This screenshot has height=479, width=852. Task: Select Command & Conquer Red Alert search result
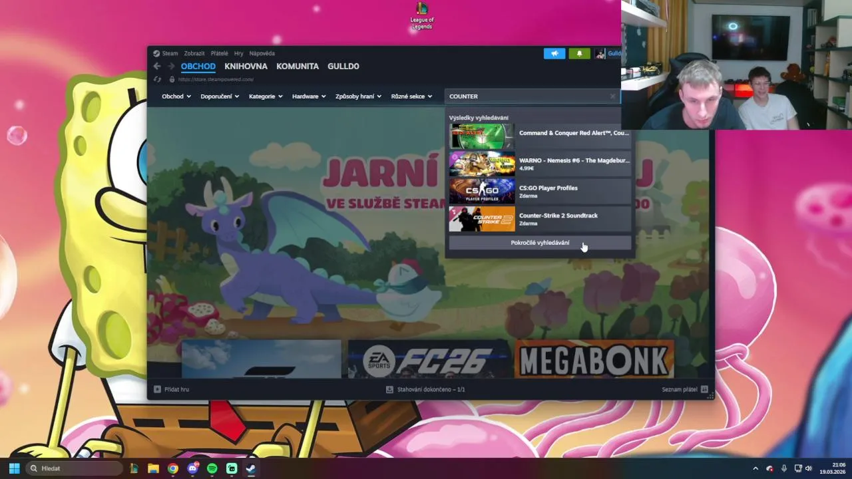[540, 136]
